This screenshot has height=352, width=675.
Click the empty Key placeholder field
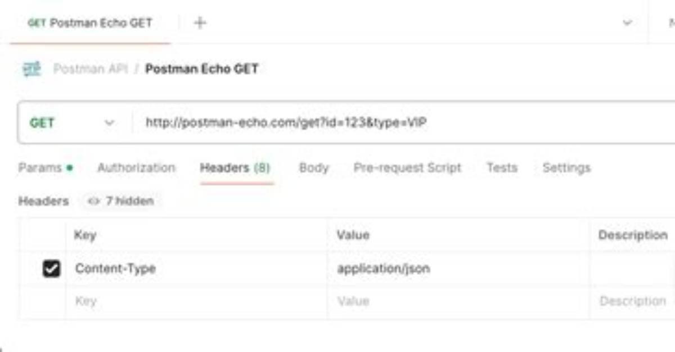(x=196, y=301)
